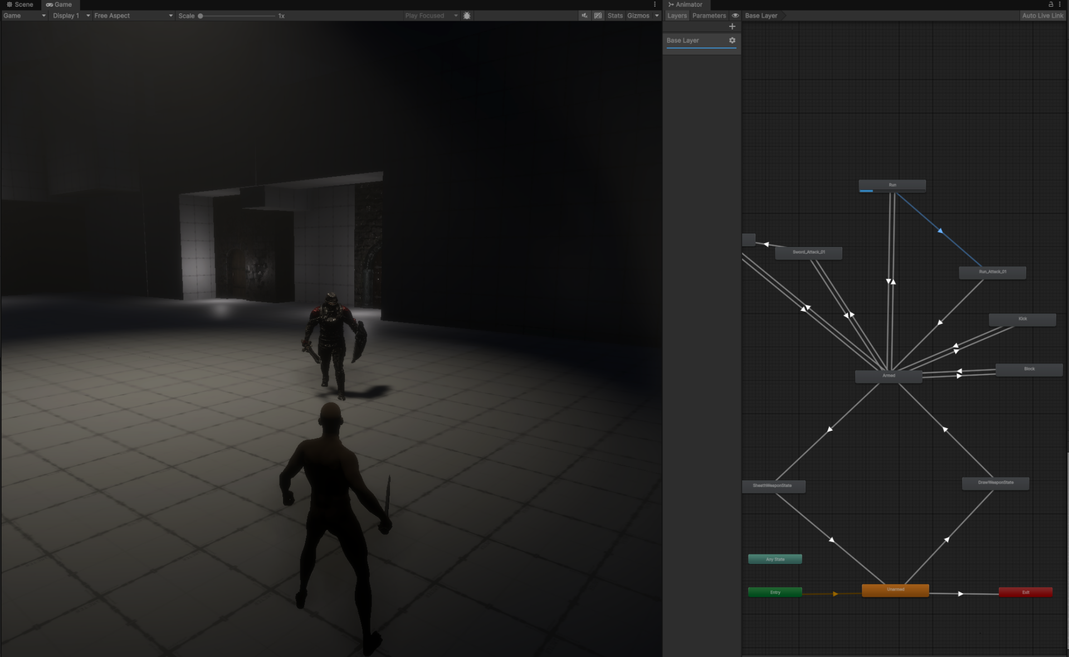Select the orange Unarmed state node
The image size is (1069, 657).
tap(895, 590)
